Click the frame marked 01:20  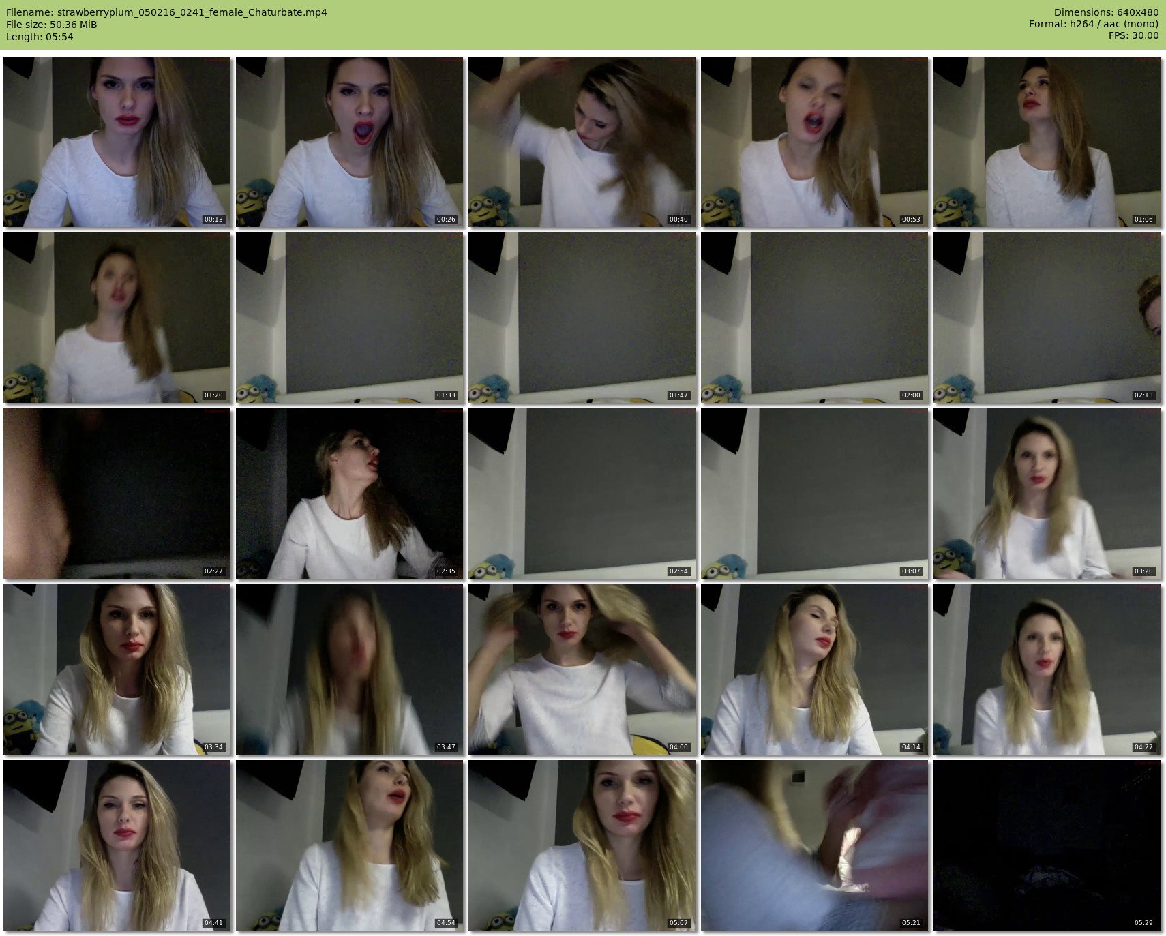click(x=117, y=318)
